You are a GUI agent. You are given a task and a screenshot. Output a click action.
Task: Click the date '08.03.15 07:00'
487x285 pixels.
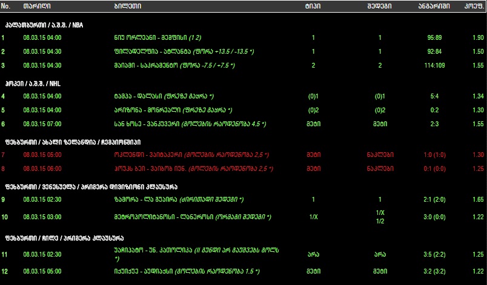point(42,124)
